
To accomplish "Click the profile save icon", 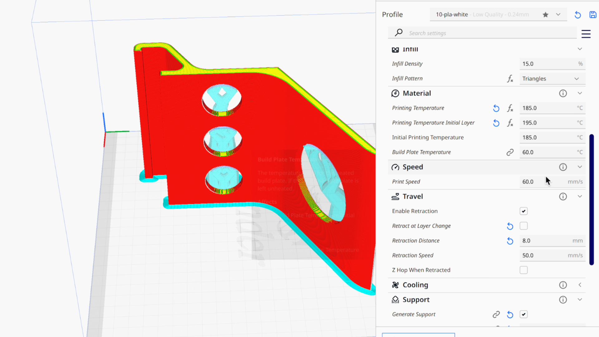I will (x=593, y=14).
